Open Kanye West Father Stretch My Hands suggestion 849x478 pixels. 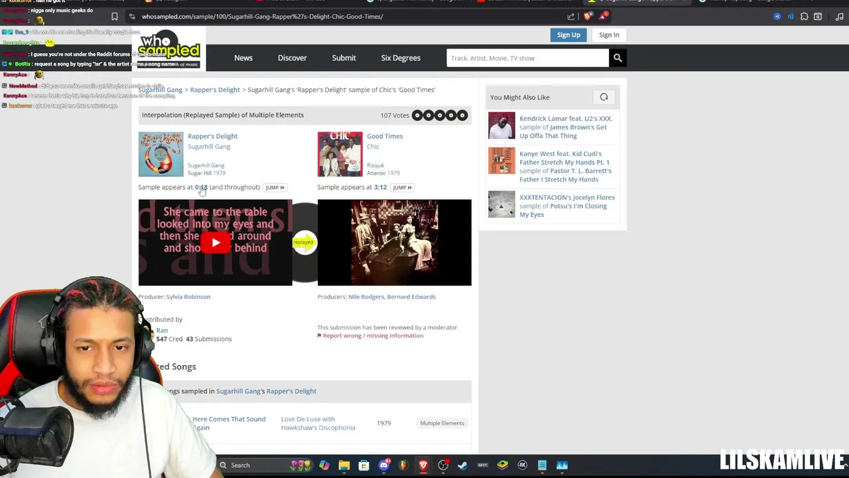(565, 166)
